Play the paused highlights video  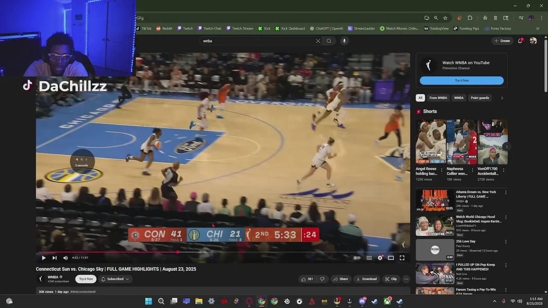pos(43,258)
